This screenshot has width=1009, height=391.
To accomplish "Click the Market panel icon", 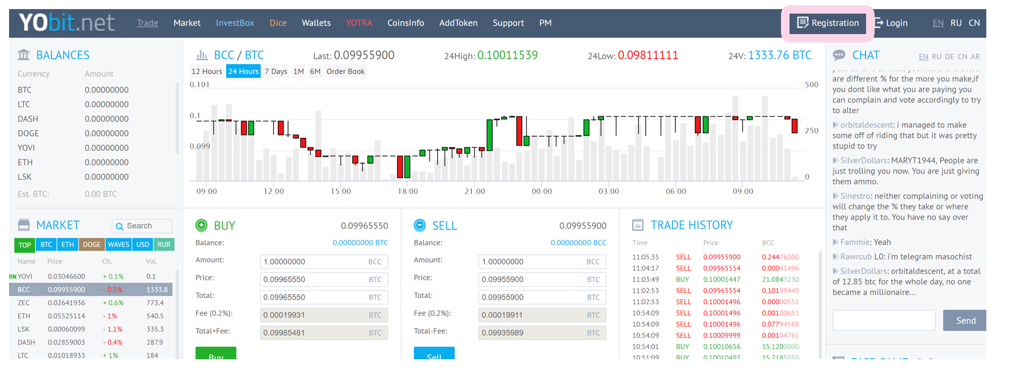I will coord(24,225).
